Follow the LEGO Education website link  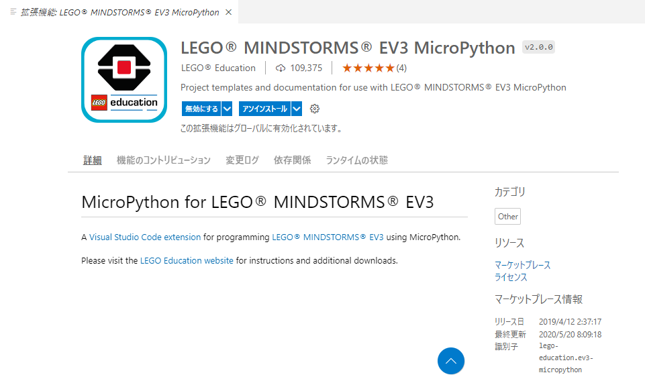tap(187, 260)
